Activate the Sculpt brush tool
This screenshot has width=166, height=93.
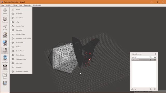(x=5, y=35)
